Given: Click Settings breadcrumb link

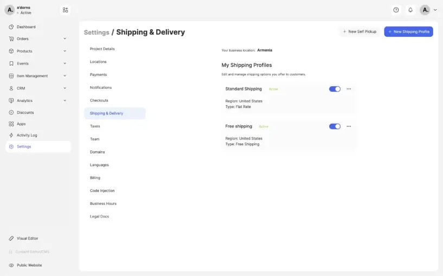Looking at the screenshot, I should [x=97, y=33].
